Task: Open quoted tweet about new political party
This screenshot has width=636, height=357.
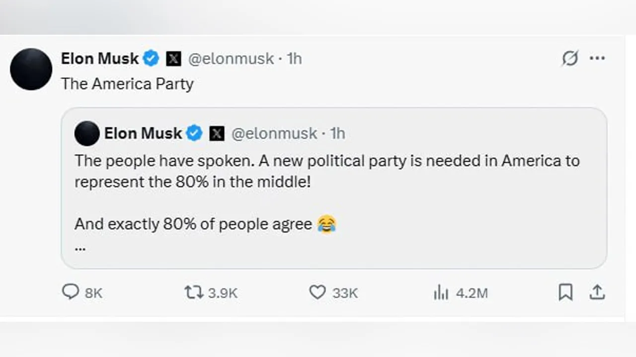Action: [327, 171]
